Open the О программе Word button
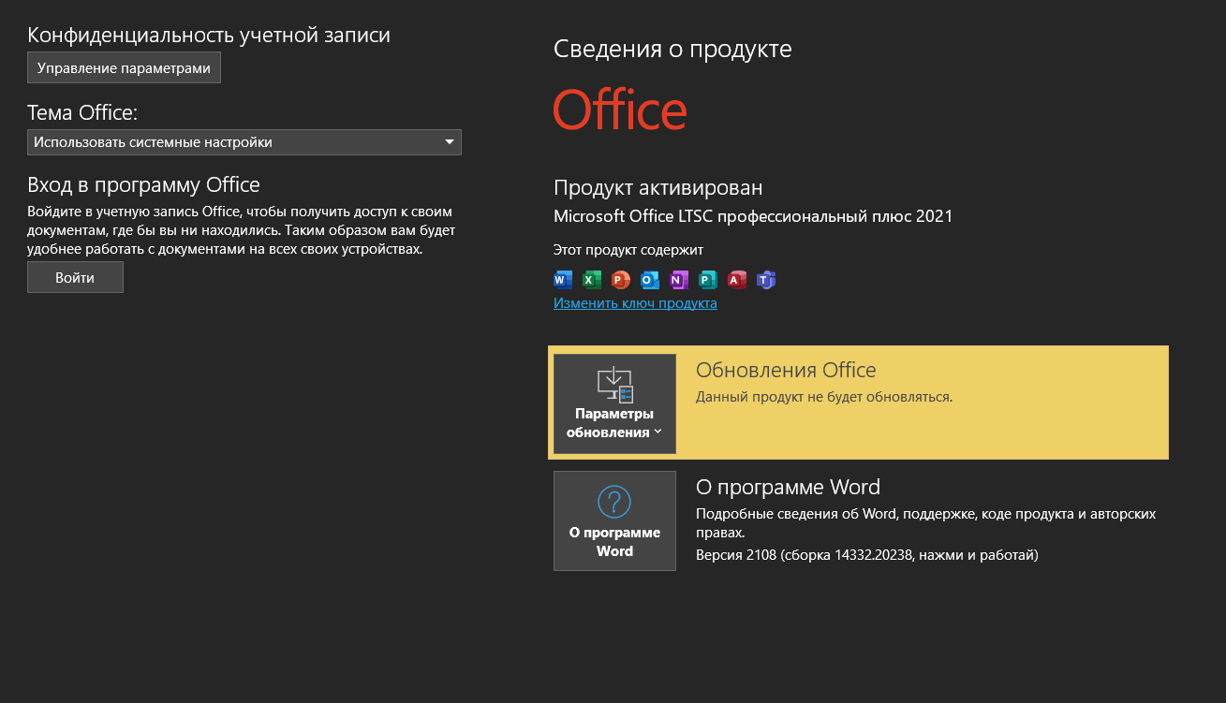The image size is (1226, 703). click(x=614, y=520)
